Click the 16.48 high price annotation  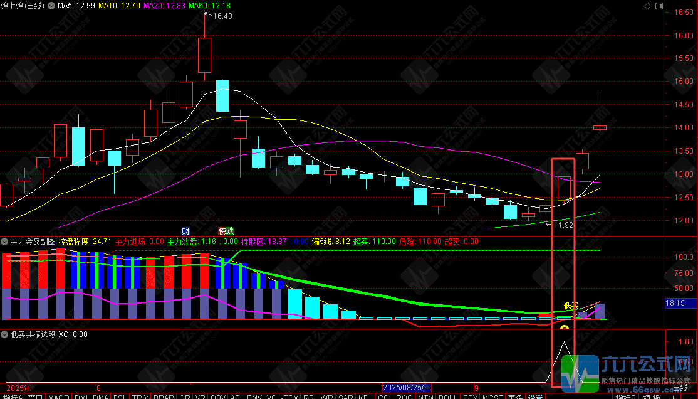tap(222, 16)
